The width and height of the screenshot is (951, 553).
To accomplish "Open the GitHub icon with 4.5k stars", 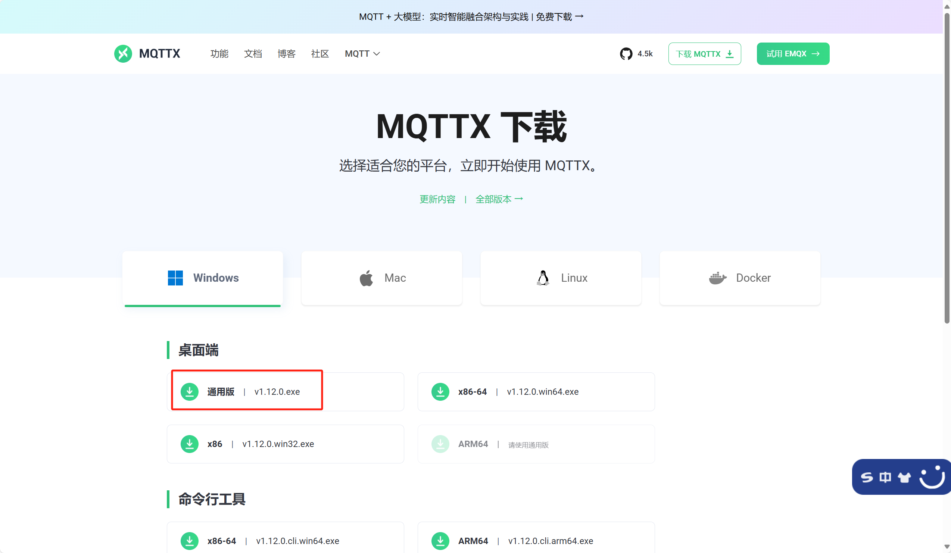I will tap(626, 54).
